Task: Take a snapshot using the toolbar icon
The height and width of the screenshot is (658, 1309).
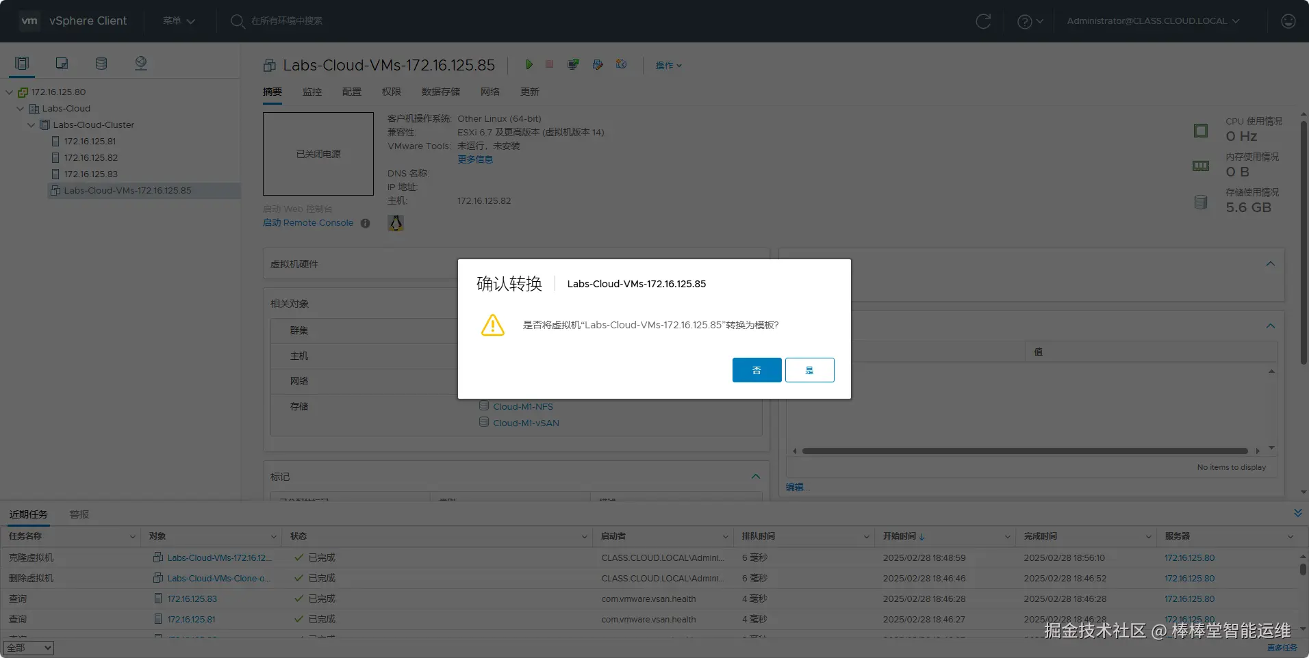Action: (x=622, y=64)
